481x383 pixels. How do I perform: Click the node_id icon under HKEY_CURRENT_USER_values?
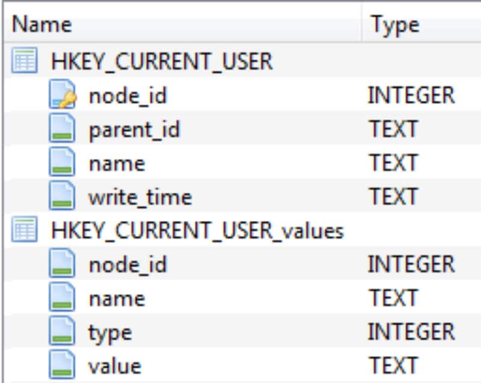tap(63, 265)
